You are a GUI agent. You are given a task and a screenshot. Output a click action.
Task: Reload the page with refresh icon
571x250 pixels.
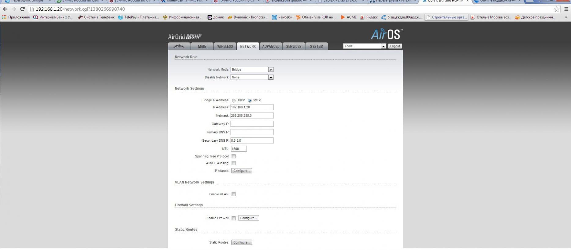[x=22, y=9]
